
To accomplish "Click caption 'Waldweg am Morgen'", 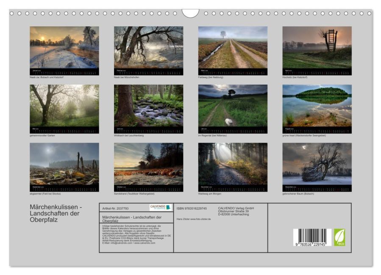I will [x=210, y=194].
